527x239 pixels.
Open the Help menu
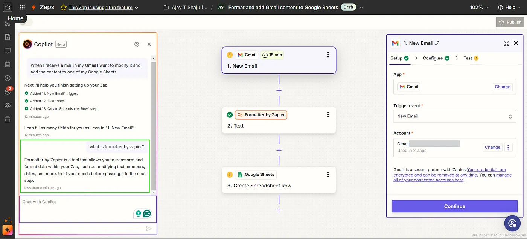[x=509, y=8]
